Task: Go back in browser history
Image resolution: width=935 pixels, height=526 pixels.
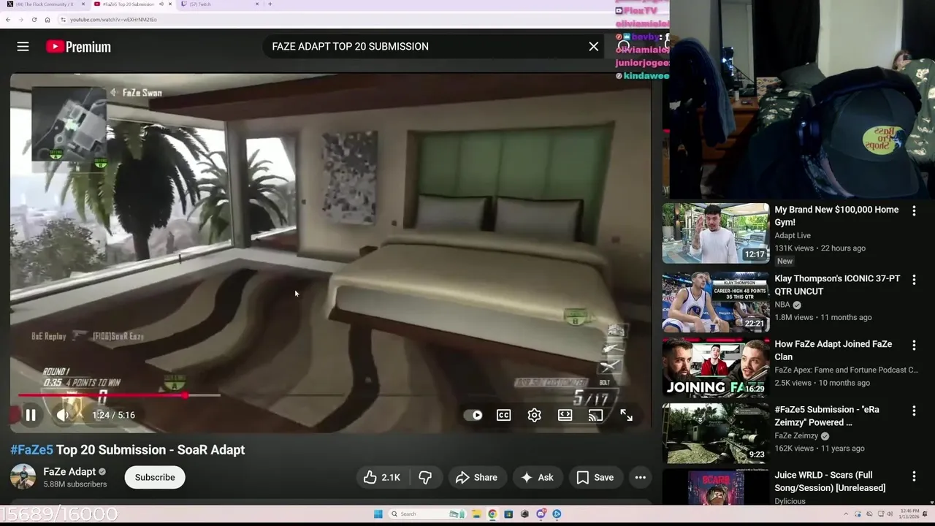Action: 7,20
